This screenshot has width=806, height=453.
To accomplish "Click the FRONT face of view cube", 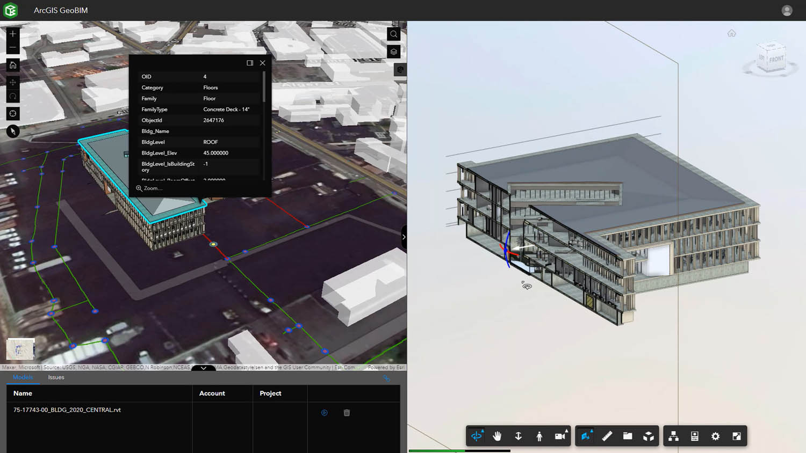I will pyautogui.click(x=776, y=59).
